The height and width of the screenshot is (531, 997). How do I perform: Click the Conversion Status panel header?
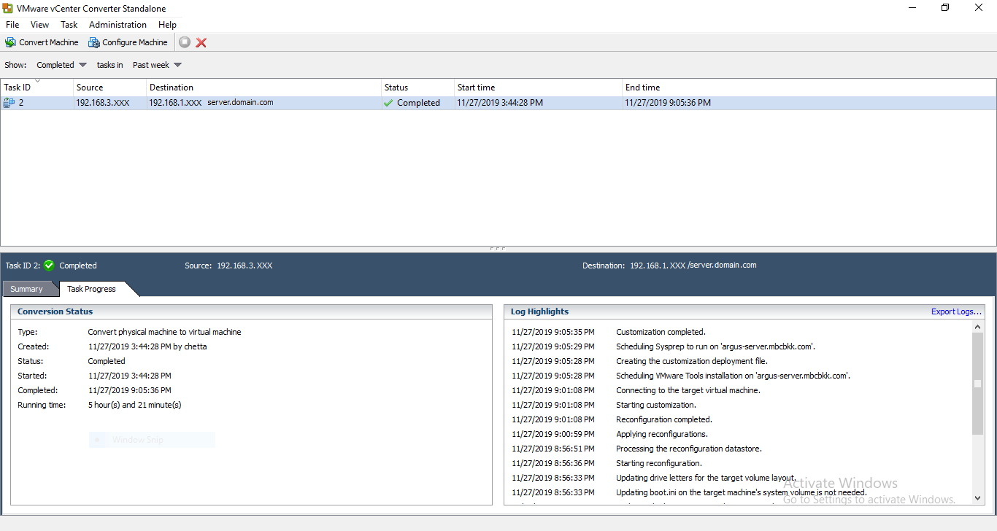252,311
